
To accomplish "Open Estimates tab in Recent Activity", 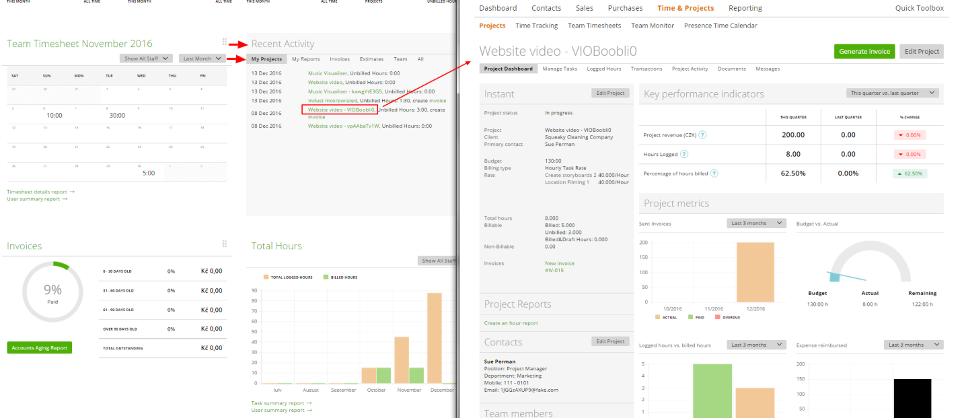I will [371, 59].
